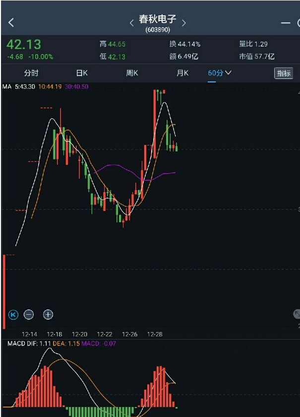The width and height of the screenshot is (300, 417).
Task: Click the 12-26 date axis label
Action: [130, 334]
